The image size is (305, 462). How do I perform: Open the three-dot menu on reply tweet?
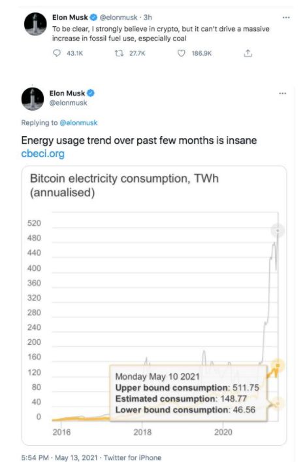click(282, 94)
